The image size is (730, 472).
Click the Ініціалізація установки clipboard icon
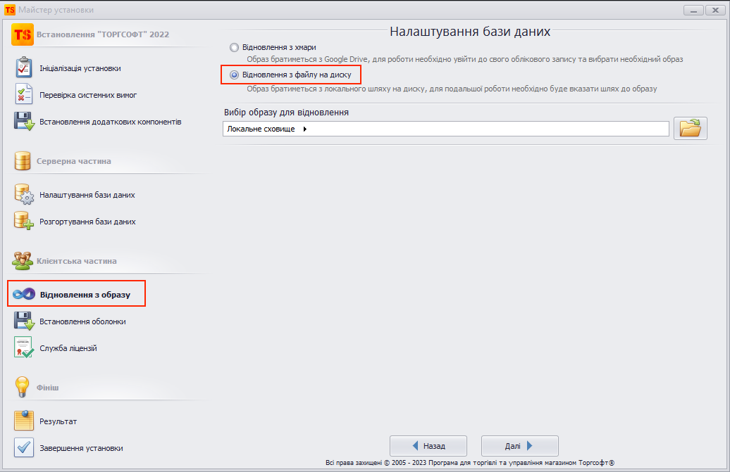(x=23, y=68)
